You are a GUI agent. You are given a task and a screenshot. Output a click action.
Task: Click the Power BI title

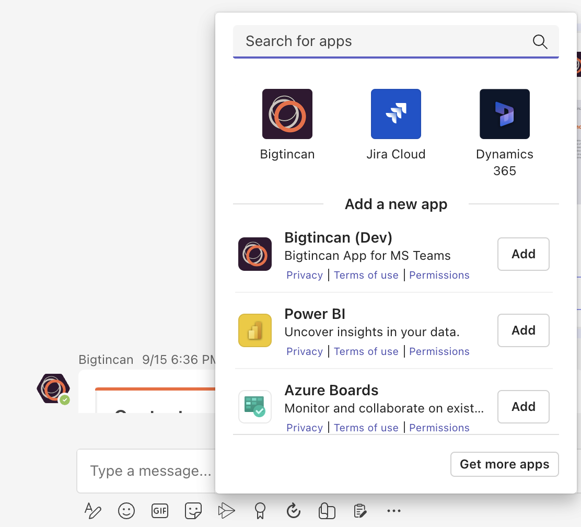pos(315,314)
